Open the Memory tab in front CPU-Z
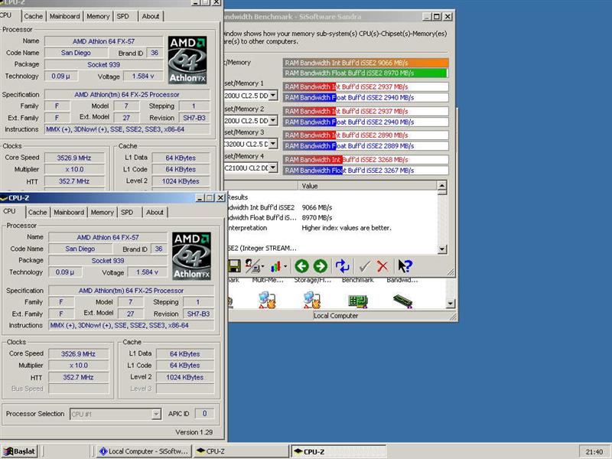Viewport: 612px width, 459px height. point(102,213)
